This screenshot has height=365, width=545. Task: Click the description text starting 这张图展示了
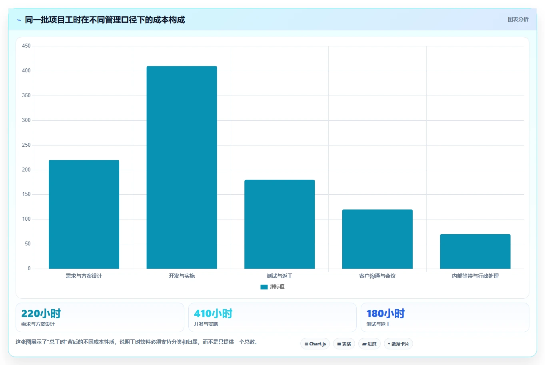pos(138,342)
